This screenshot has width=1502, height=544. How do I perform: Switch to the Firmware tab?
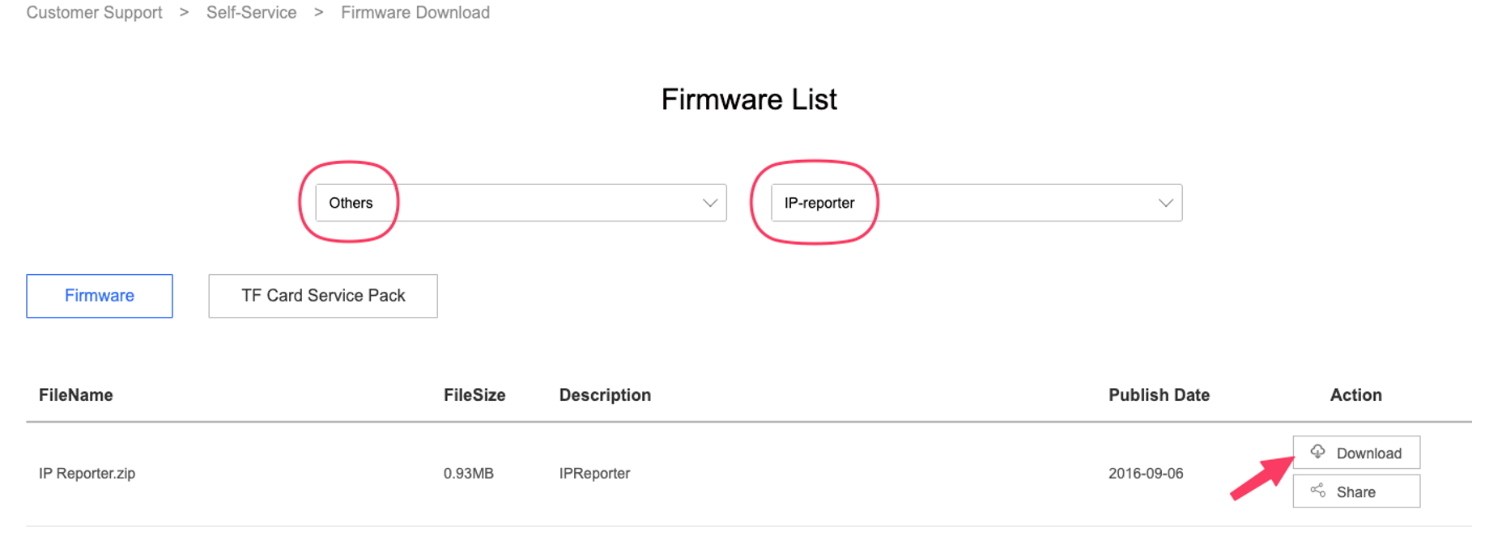[100, 296]
